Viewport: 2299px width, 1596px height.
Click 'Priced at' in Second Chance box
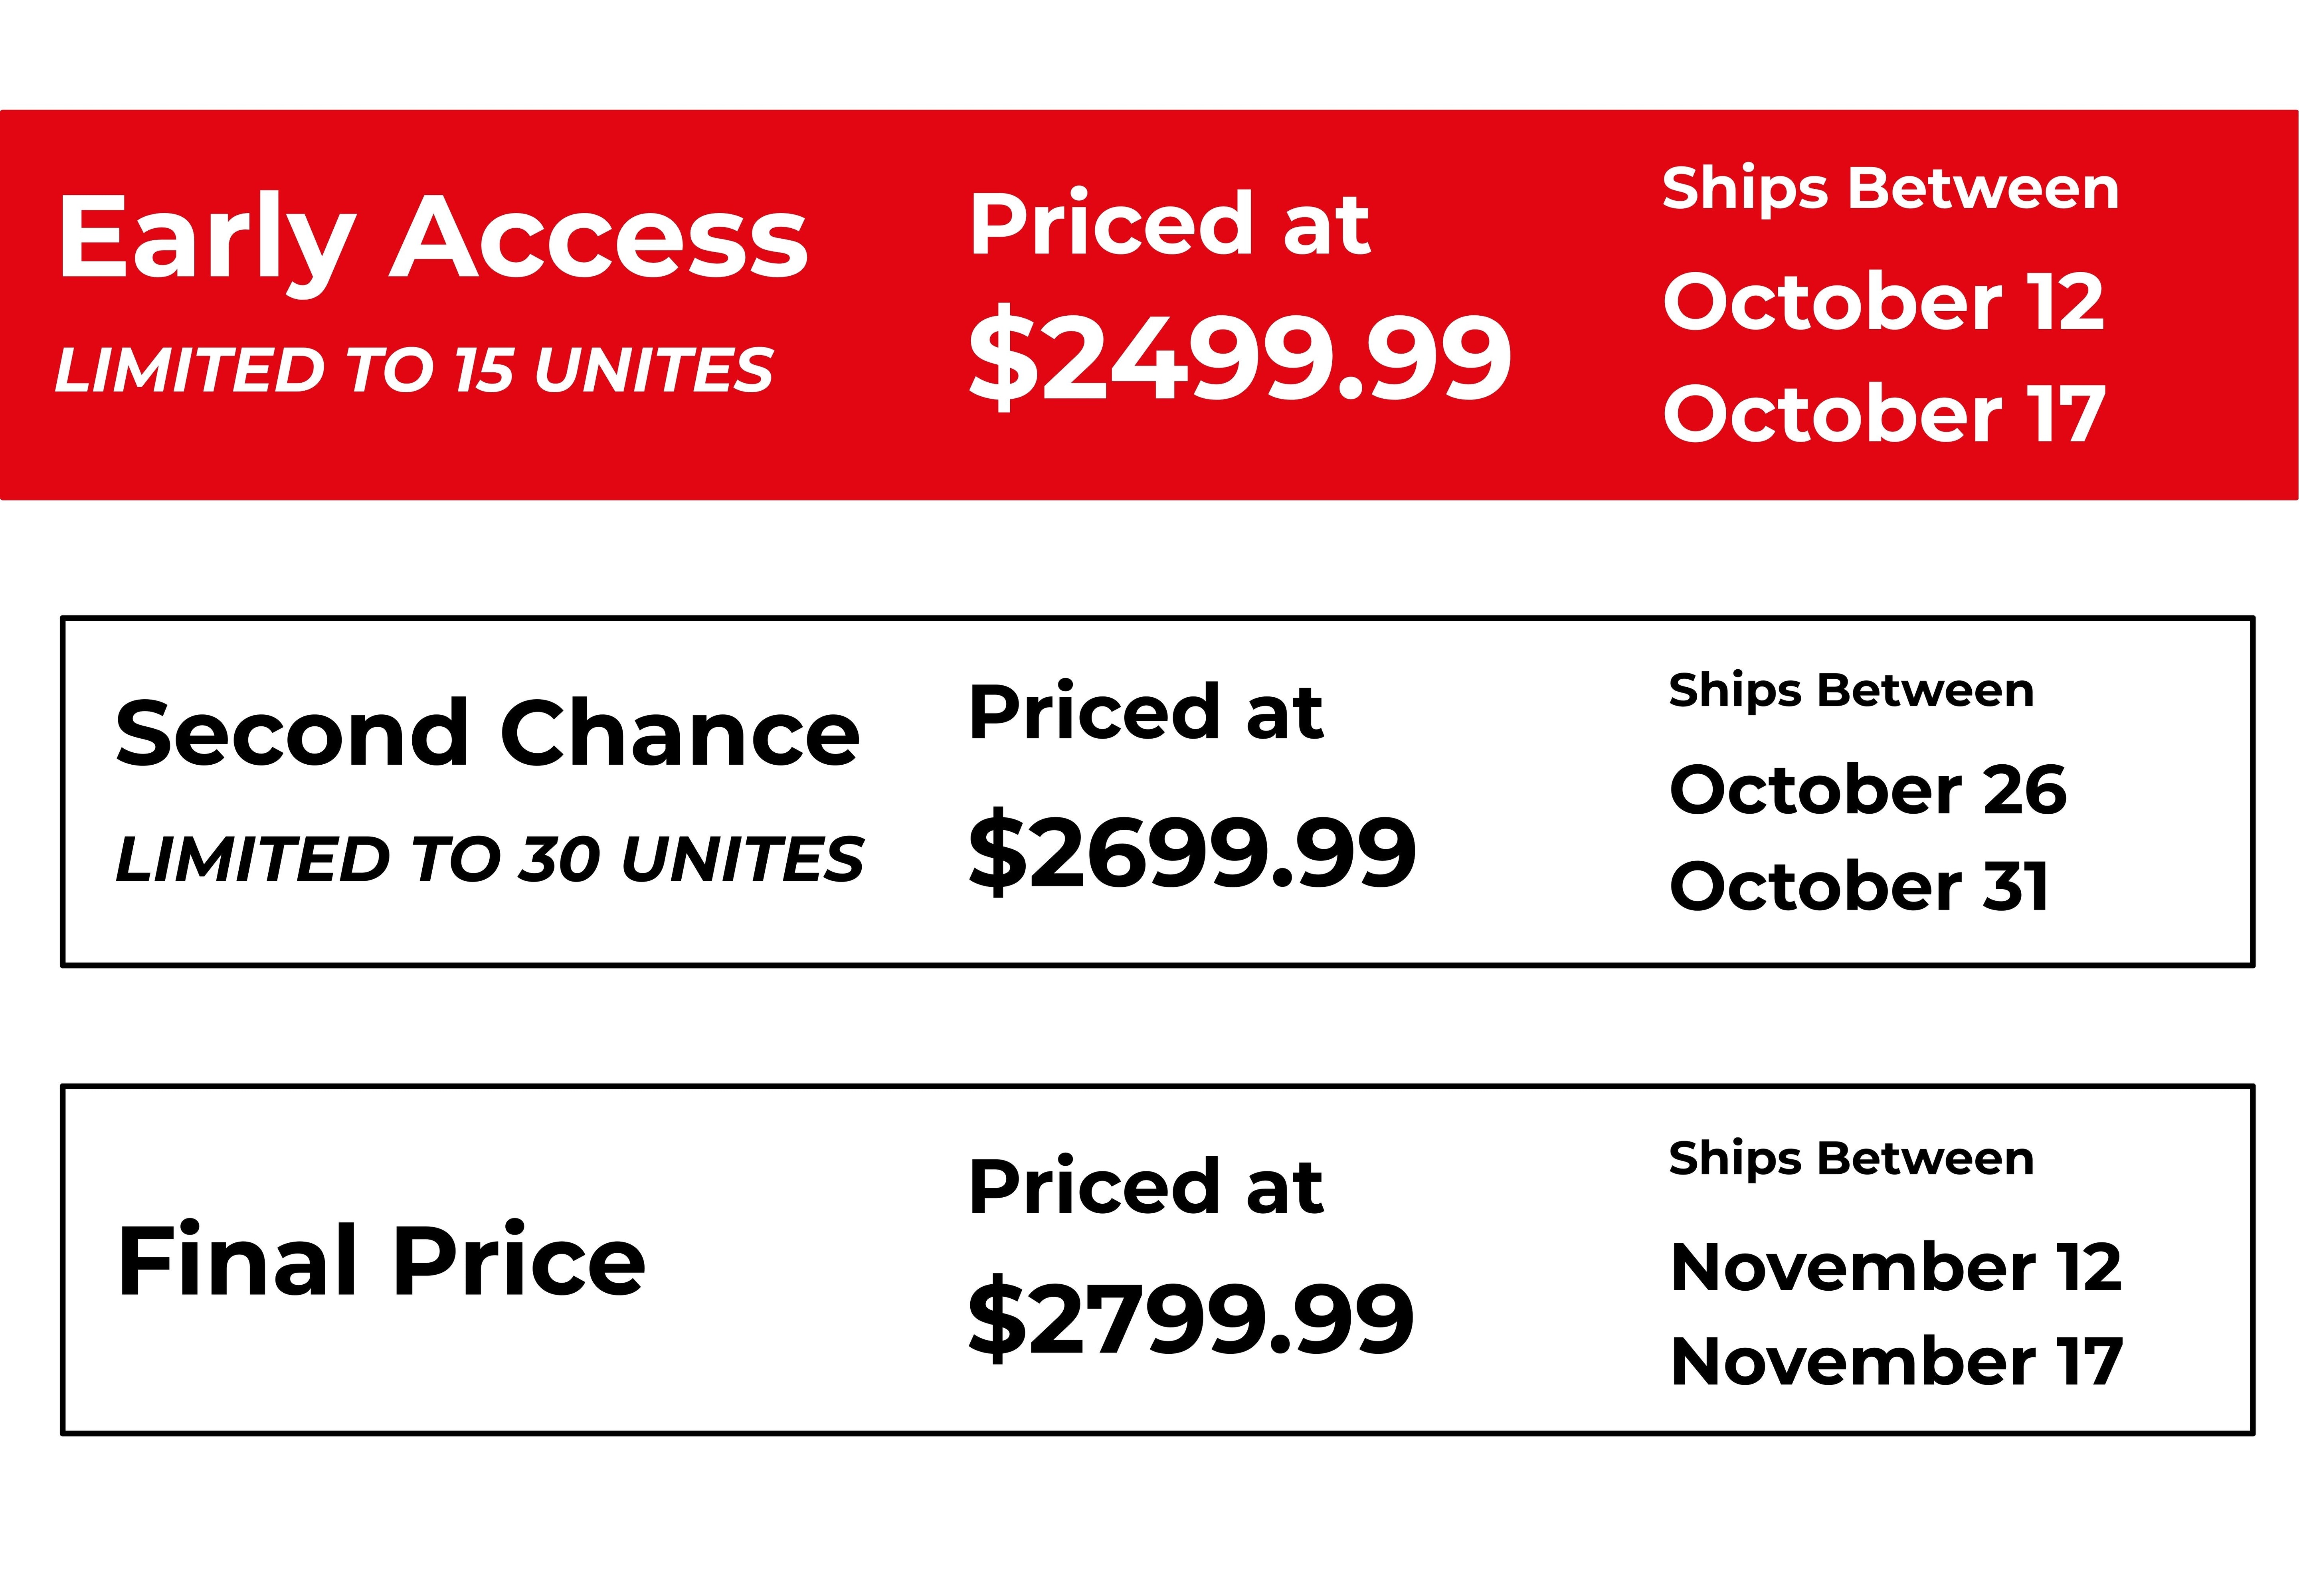click(x=1146, y=713)
